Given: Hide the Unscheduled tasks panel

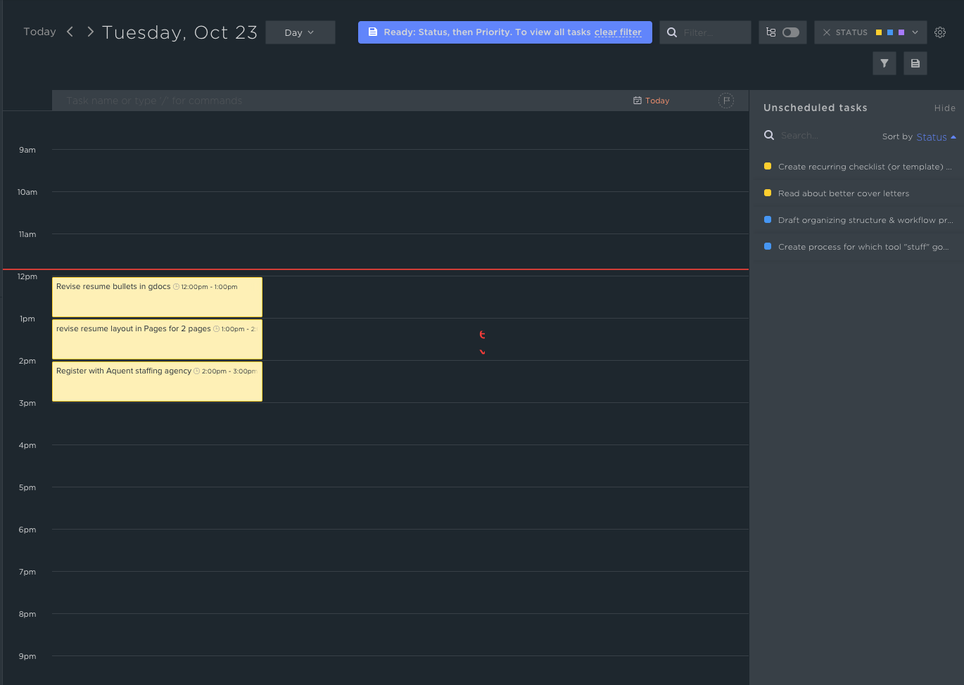Looking at the screenshot, I should tap(944, 108).
